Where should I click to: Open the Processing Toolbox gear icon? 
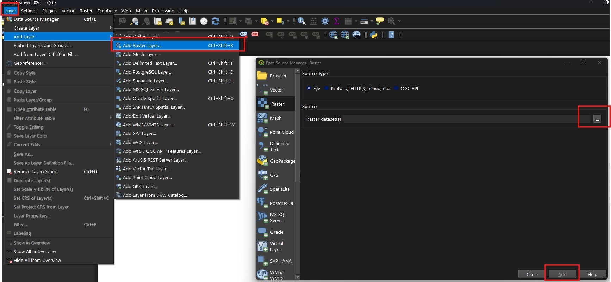click(325, 21)
